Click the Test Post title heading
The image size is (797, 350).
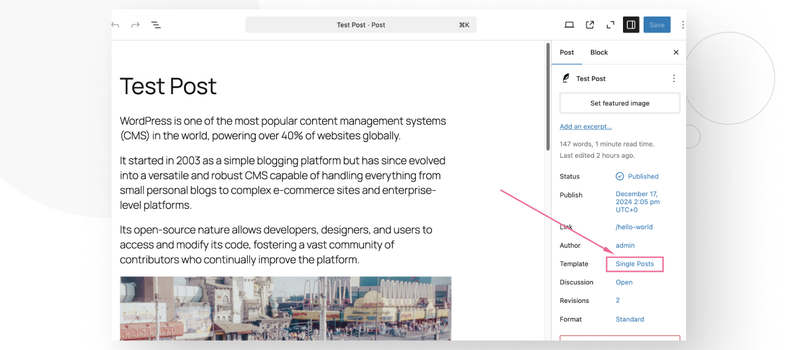168,86
